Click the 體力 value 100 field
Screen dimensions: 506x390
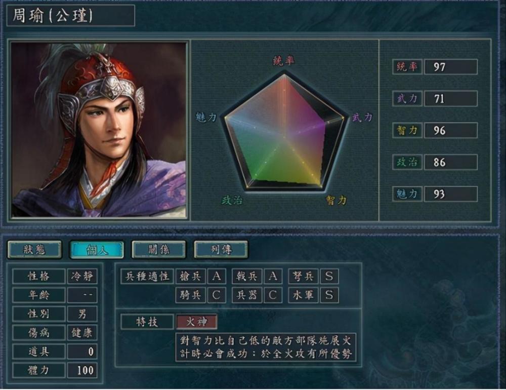[x=82, y=370]
